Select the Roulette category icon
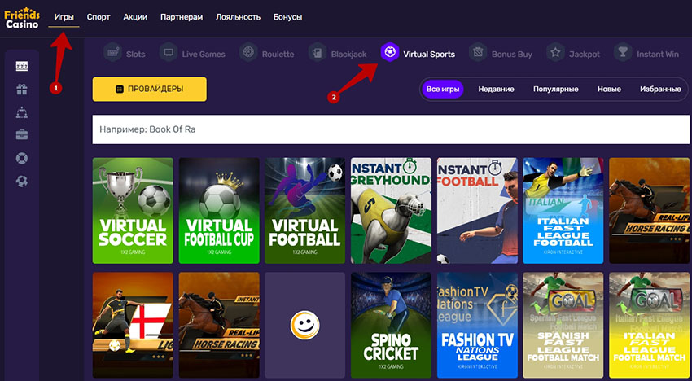 (x=248, y=52)
